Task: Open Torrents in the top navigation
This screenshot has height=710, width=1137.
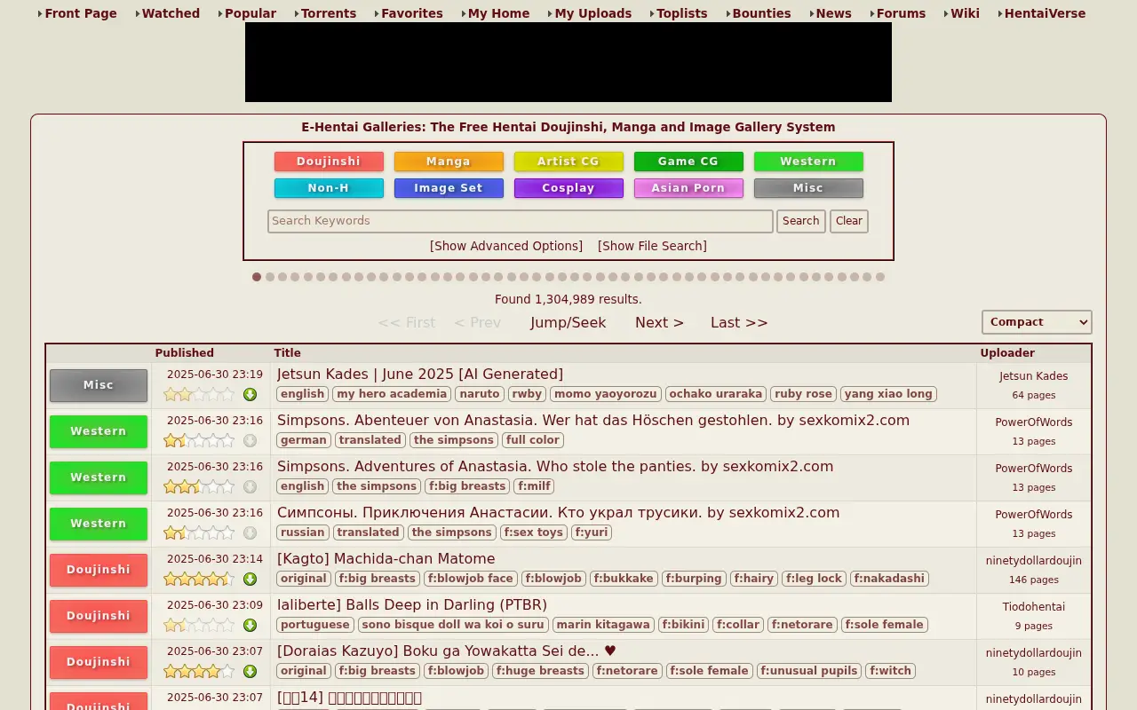Action: coord(329,13)
